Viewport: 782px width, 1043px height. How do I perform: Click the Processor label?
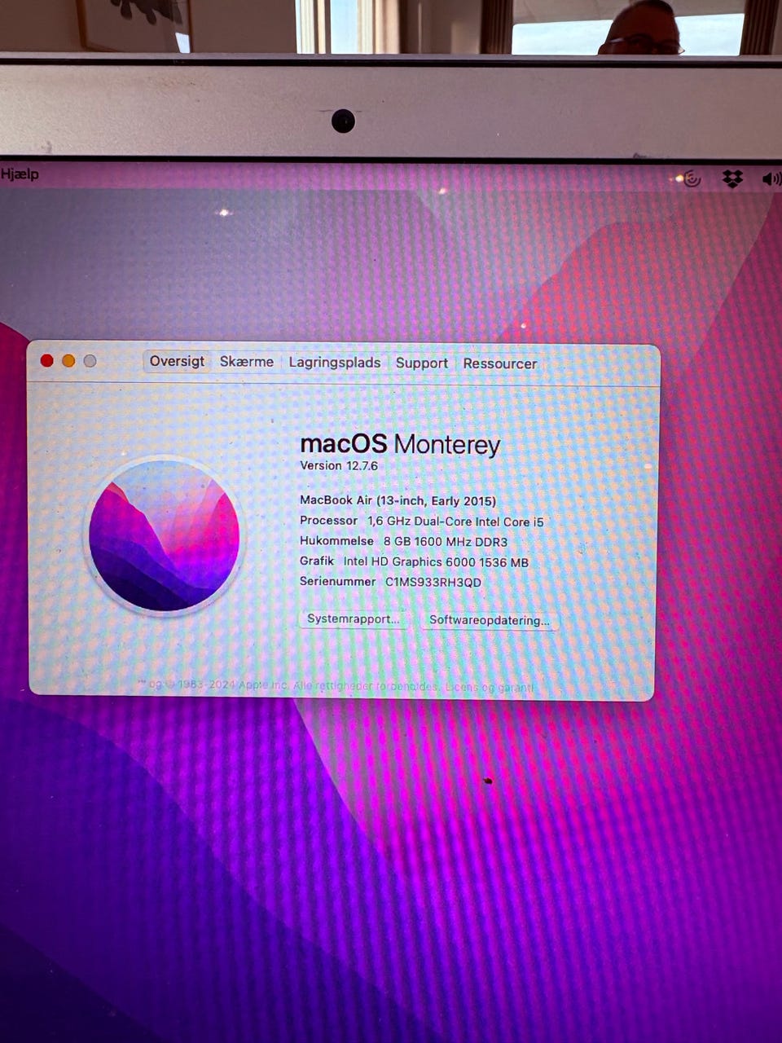(x=329, y=521)
